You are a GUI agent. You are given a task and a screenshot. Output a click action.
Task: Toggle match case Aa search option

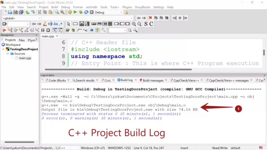(x=56, y=24)
